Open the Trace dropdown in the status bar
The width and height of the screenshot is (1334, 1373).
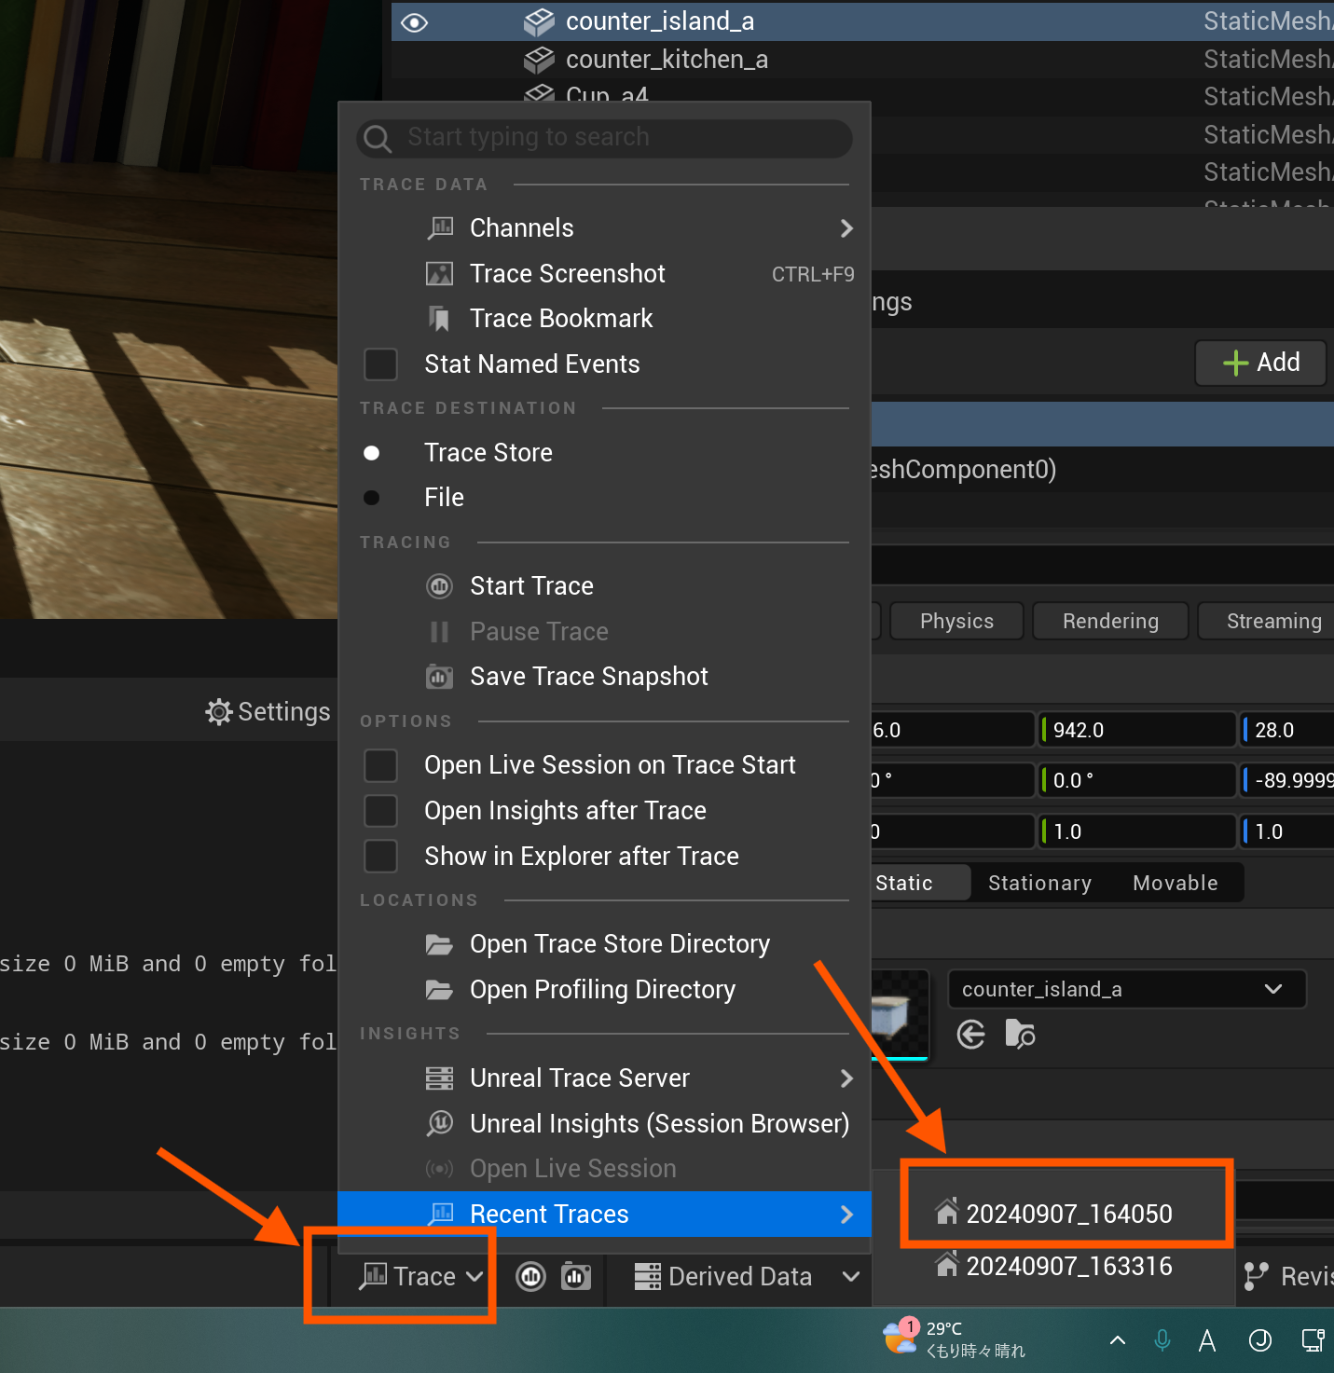point(422,1276)
